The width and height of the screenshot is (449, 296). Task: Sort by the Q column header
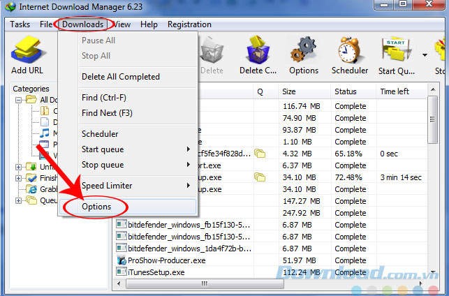(x=266, y=91)
